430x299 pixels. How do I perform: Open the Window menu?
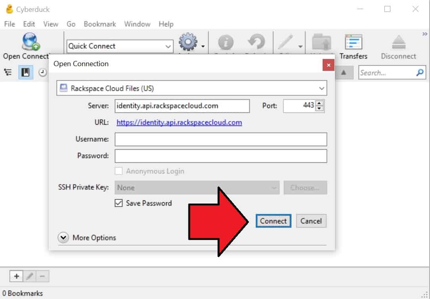pyautogui.click(x=137, y=24)
